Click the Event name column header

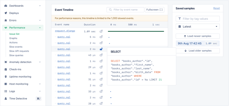point(62,25)
